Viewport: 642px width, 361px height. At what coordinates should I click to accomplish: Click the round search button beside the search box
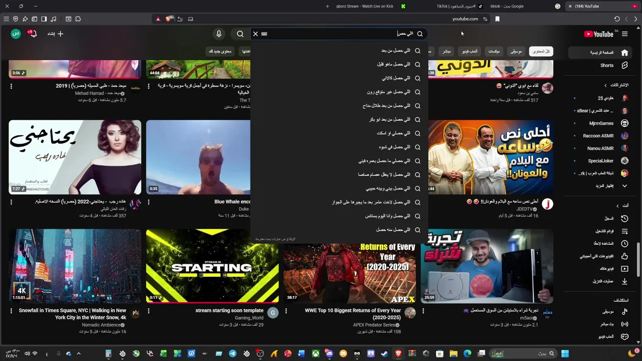(x=240, y=34)
